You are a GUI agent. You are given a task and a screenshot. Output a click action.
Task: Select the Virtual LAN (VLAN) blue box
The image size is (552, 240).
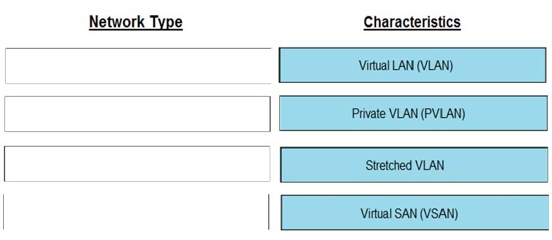tap(412, 65)
